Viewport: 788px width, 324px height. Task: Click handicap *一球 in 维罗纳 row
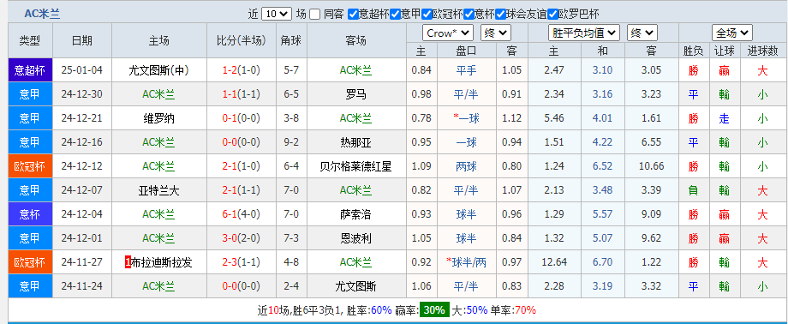click(466, 118)
